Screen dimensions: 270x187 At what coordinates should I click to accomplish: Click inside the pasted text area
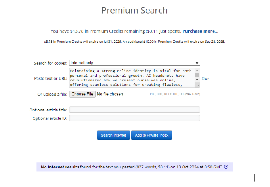click(131, 78)
